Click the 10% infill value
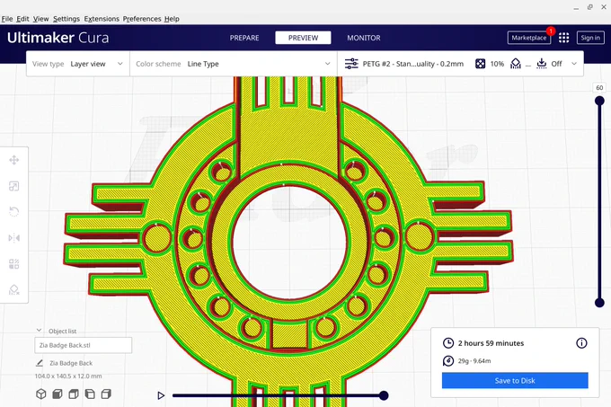This screenshot has width=611, height=407. [x=497, y=64]
